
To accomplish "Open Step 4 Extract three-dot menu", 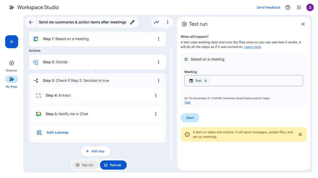I will 156,96.
